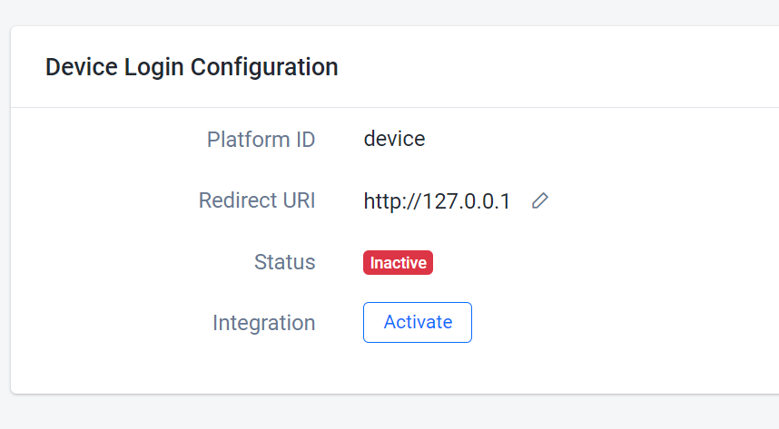Enable Integration using the Activate button
Screen dimensions: 779x429
(418, 322)
